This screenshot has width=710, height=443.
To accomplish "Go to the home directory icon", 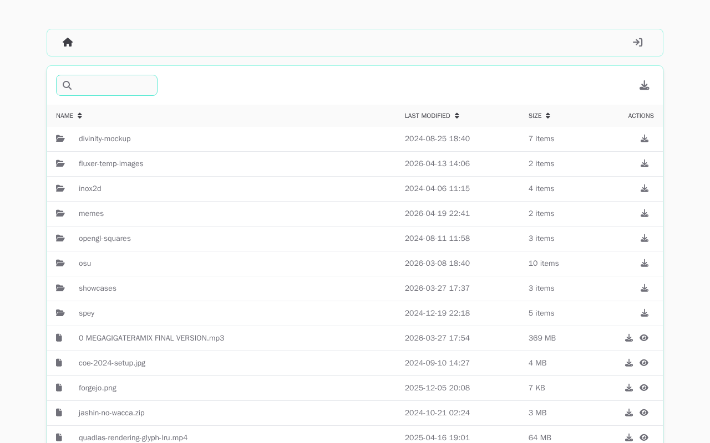I will 68,42.
